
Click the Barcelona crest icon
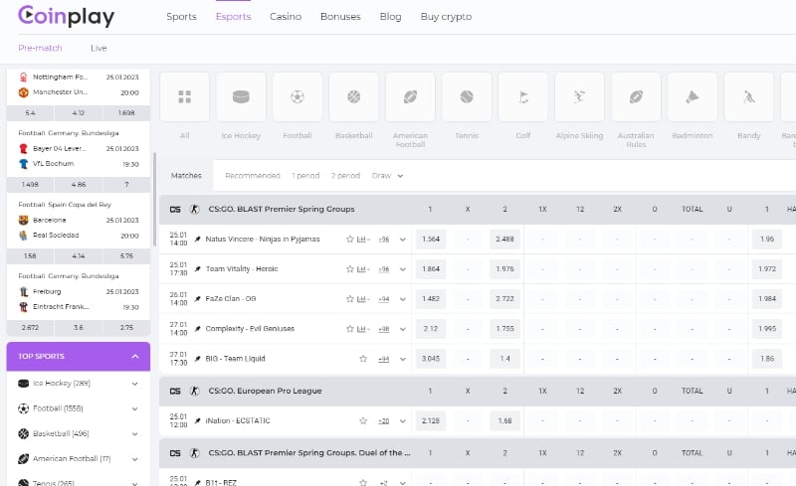pyautogui.click(x=23, y=221)
